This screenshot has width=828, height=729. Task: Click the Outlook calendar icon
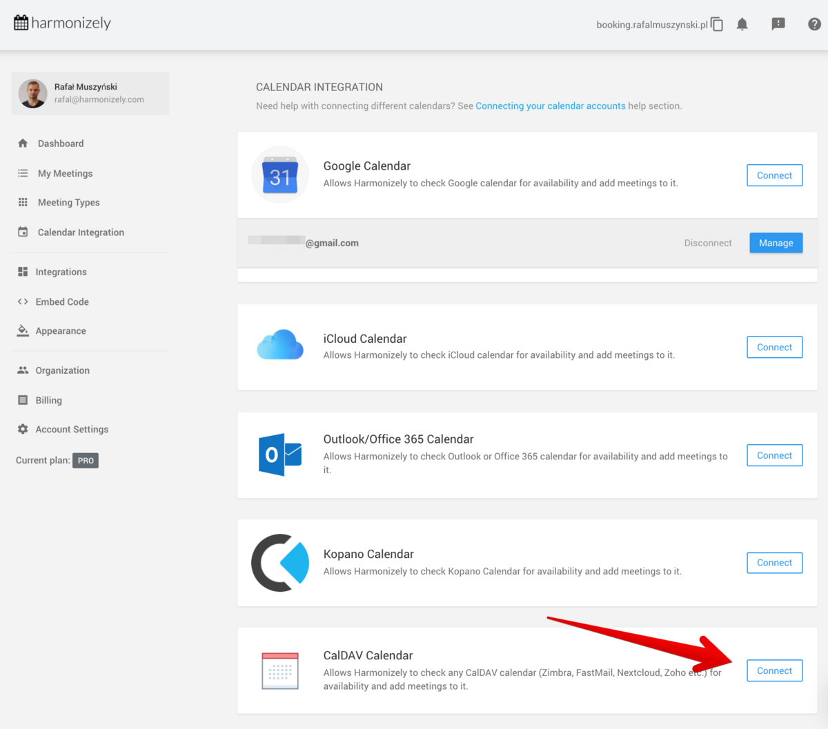pyautogui.click(x=280, y=455)
